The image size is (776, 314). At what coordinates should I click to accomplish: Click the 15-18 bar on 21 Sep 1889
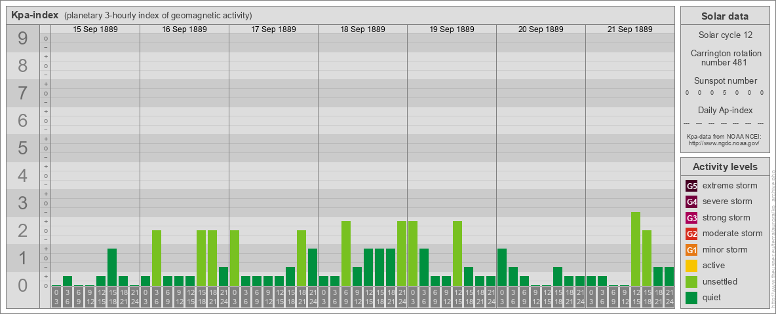647,258
